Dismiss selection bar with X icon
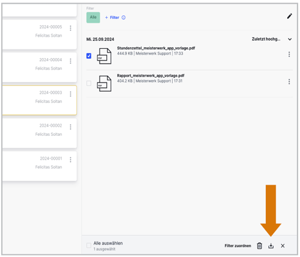 pos(282,246)
